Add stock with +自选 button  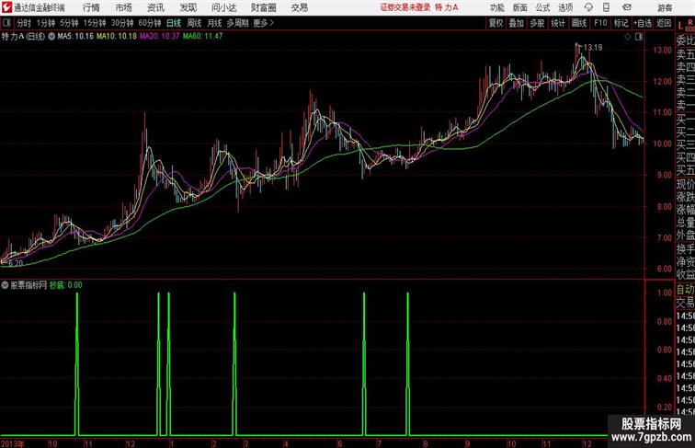[x=643, y=23]
